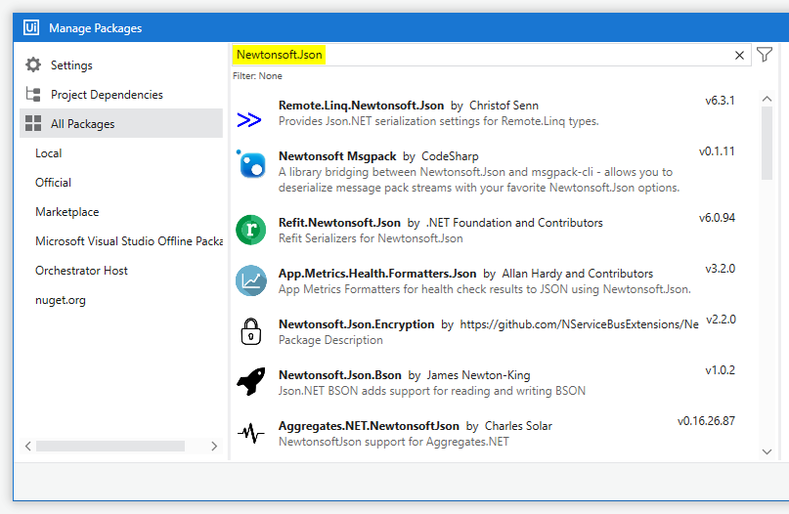This screenshot has width=789, height=514.
Task: Click the Filter: None label
Action: tap(257, 76)
